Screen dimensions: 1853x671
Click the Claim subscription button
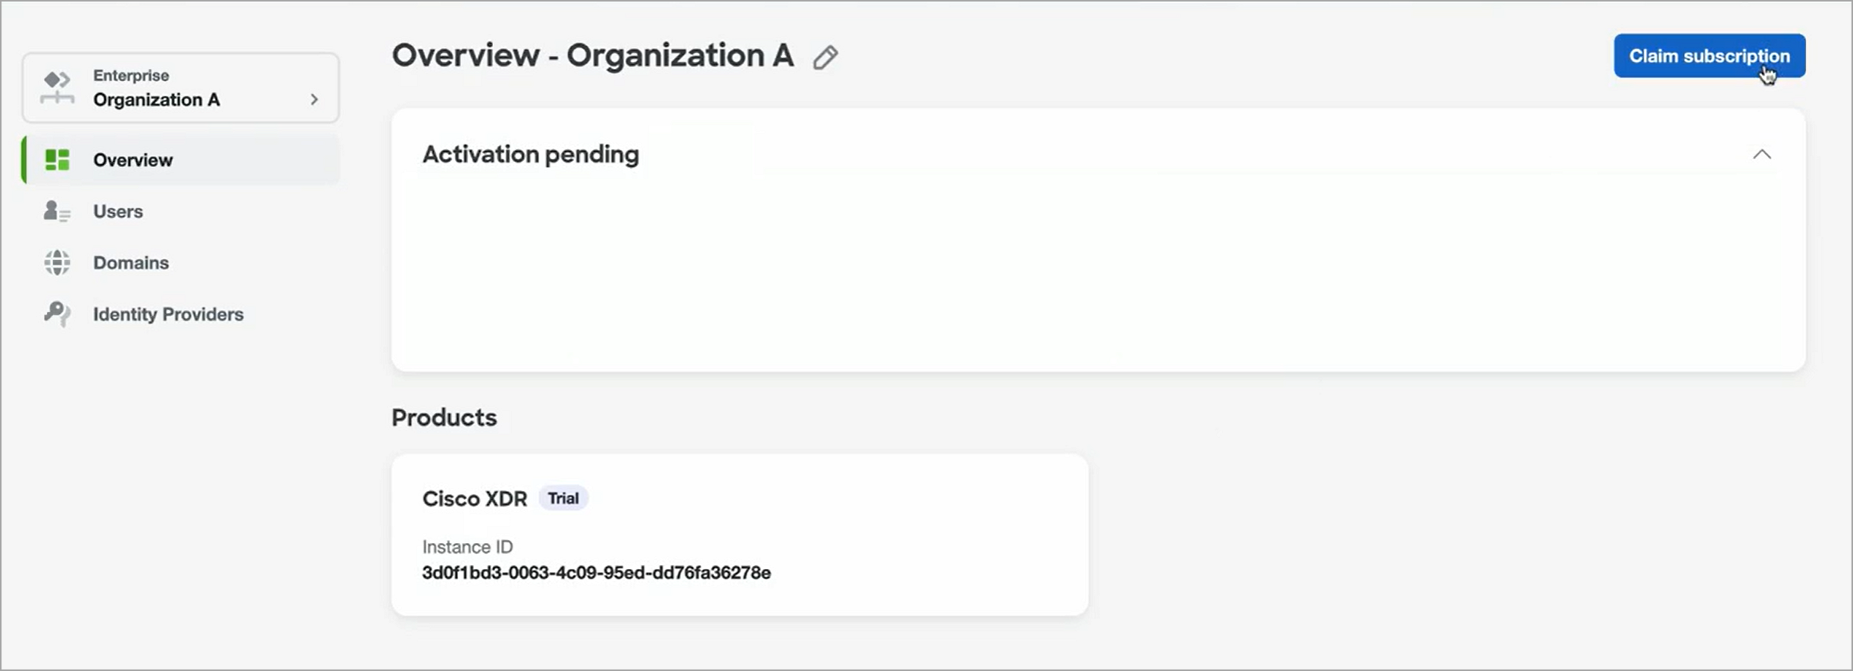point(1709,56)
